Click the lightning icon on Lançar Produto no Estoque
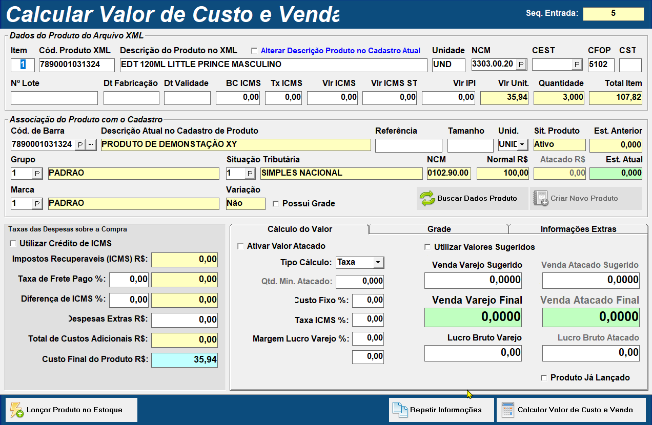Screen dimensions: 652x425 click(x=16, y=410)
